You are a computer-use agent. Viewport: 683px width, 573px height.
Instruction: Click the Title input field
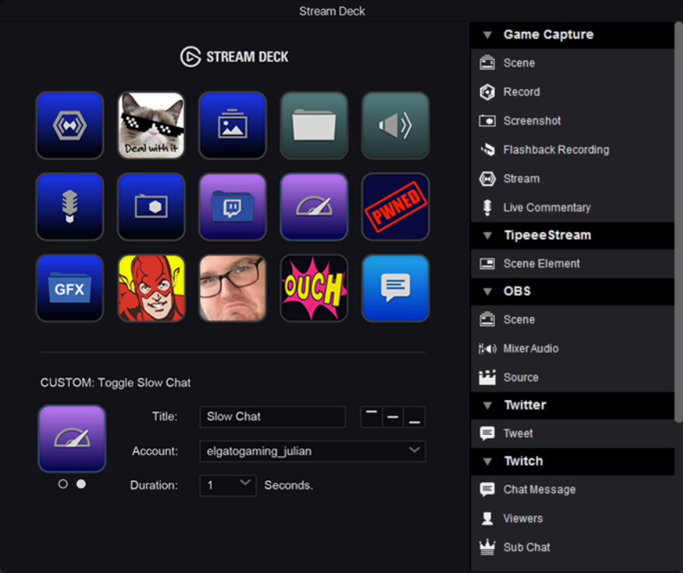[273, 417]
